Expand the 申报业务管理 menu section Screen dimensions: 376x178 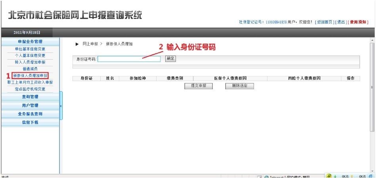coord(30,41)
